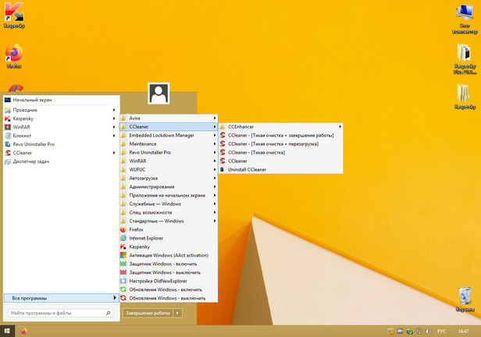
Task: Launch Internet Explorer from programs list
Action: point(169,238)
